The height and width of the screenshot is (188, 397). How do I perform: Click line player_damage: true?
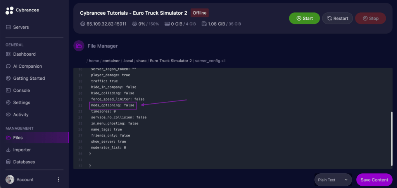(x=110, y=75)
